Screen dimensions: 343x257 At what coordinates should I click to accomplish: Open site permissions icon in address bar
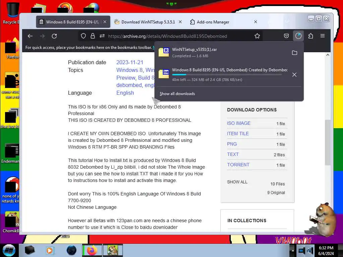tap(102, 36)
